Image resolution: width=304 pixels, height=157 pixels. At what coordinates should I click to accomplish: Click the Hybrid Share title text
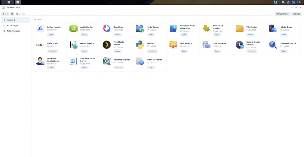click(286, 27)
